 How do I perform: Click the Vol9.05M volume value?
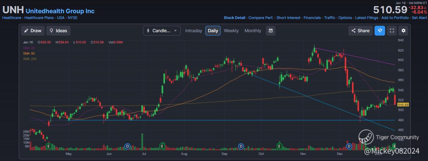[x=115, y=42]
